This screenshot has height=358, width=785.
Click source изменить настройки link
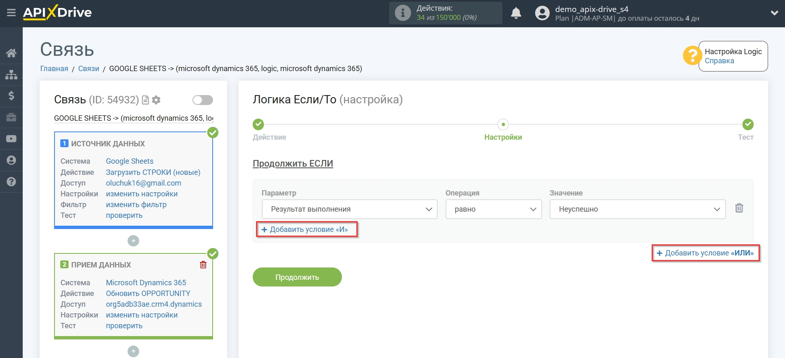[142, 194]
